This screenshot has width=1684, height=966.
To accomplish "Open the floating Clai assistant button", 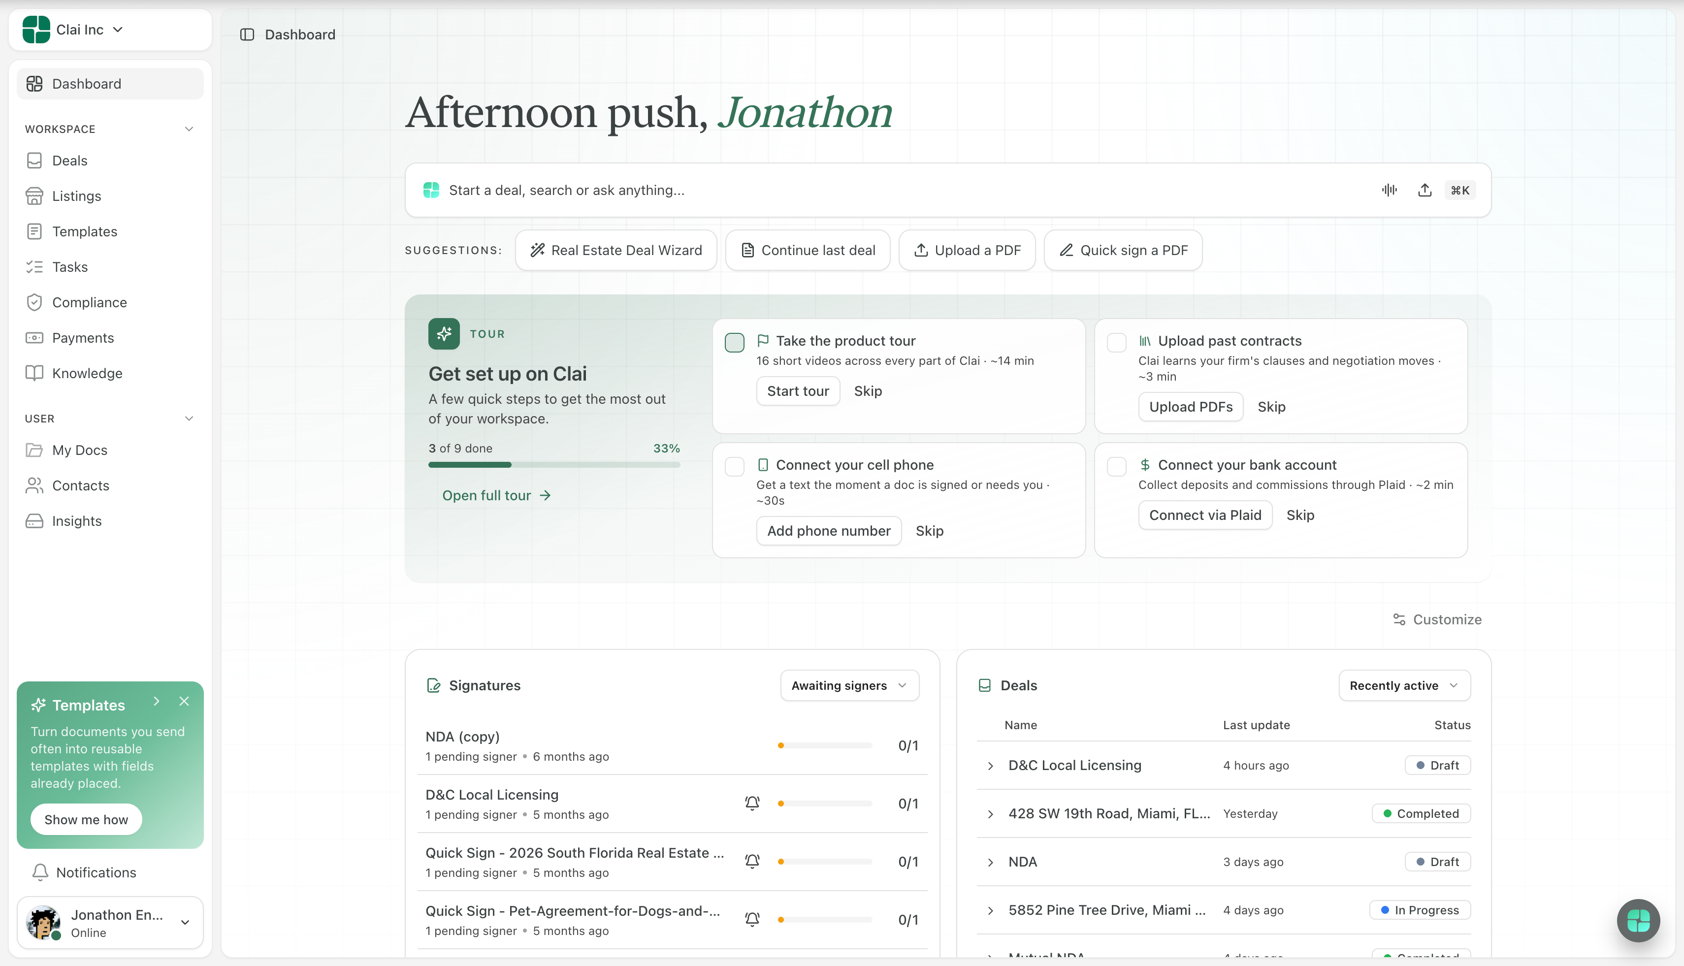I will tap(1638, 920).
